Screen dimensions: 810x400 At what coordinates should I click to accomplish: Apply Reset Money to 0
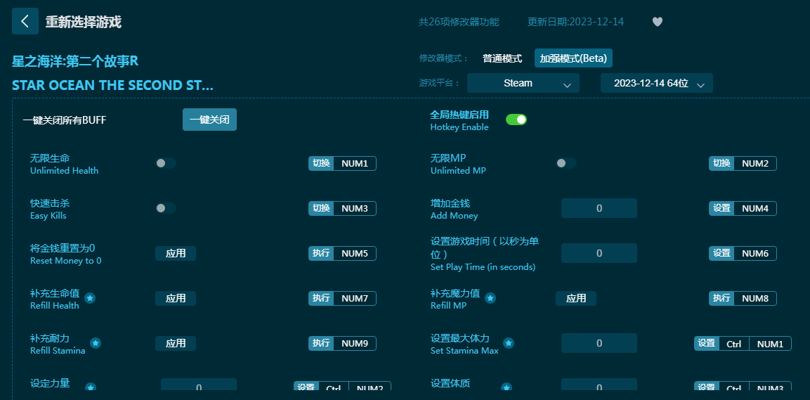[x=176, y=253]
